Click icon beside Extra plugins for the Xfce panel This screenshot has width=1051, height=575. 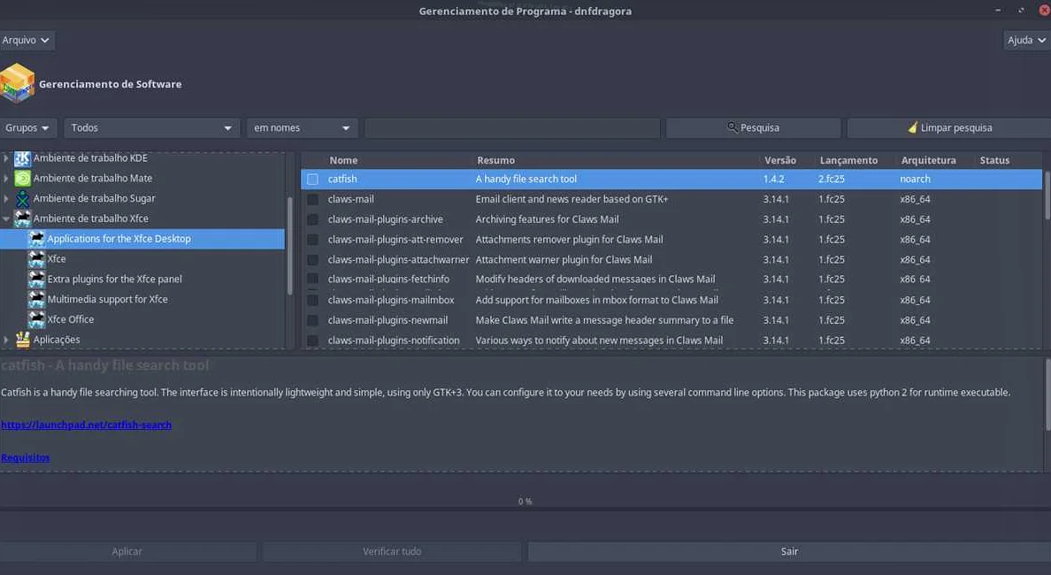36,279
